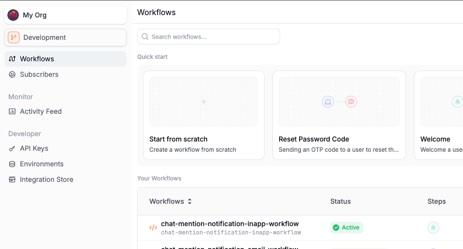Image resolution: width=463 pixels, height=249 pixels.
Task: Open Subscribers page
Action: 66,74
